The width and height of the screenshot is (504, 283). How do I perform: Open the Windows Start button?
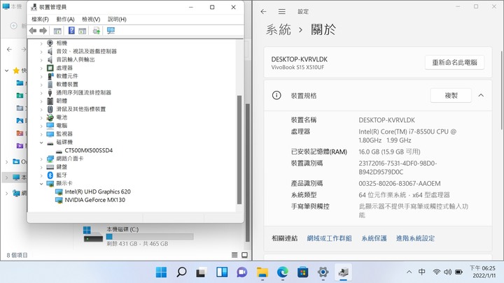[x=161, y=272]
